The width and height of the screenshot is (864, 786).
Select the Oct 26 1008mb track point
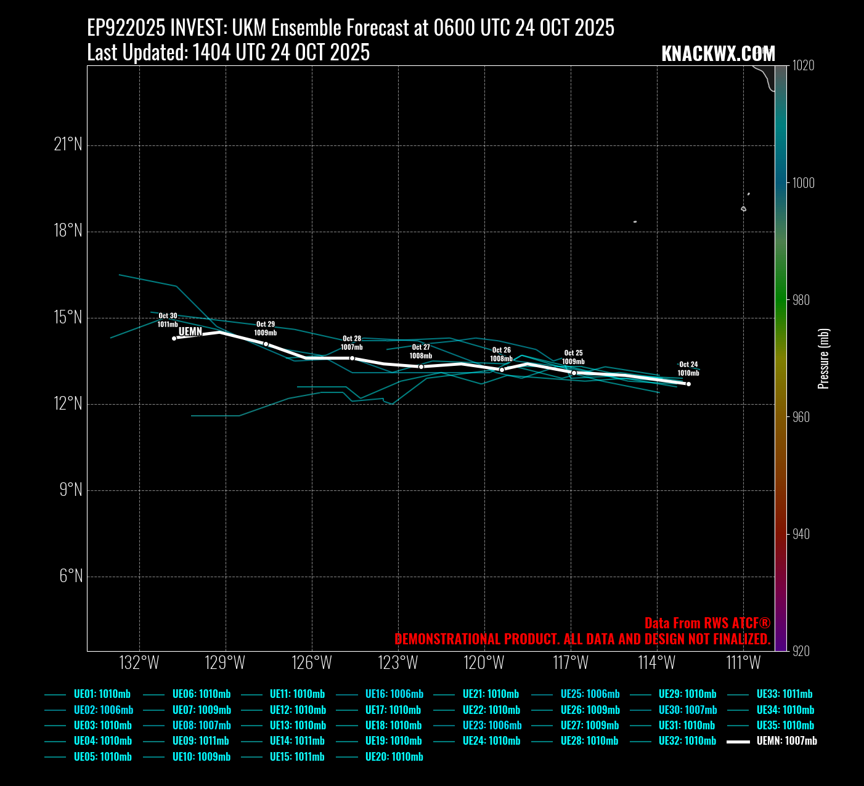click(502, 370)
